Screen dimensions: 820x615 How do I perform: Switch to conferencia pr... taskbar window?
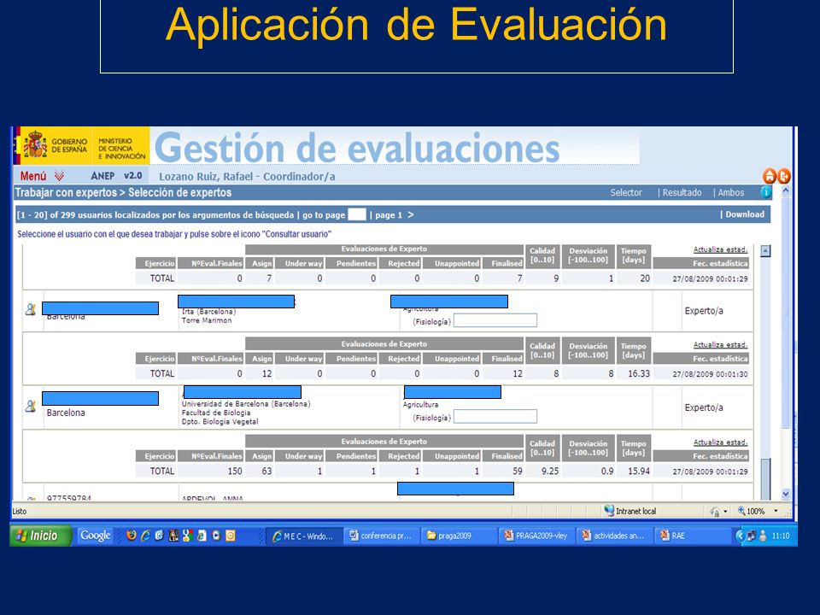click(381, 536)
